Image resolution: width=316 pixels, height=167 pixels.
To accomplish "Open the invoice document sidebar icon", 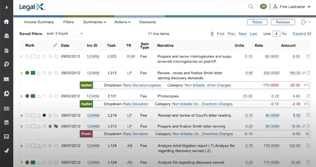I will point(7,50).
